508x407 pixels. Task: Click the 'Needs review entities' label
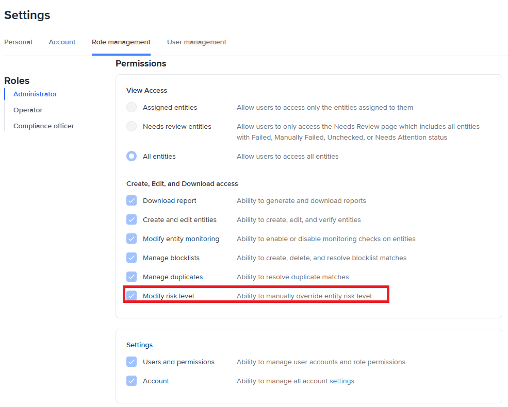(x=177, y=127)
